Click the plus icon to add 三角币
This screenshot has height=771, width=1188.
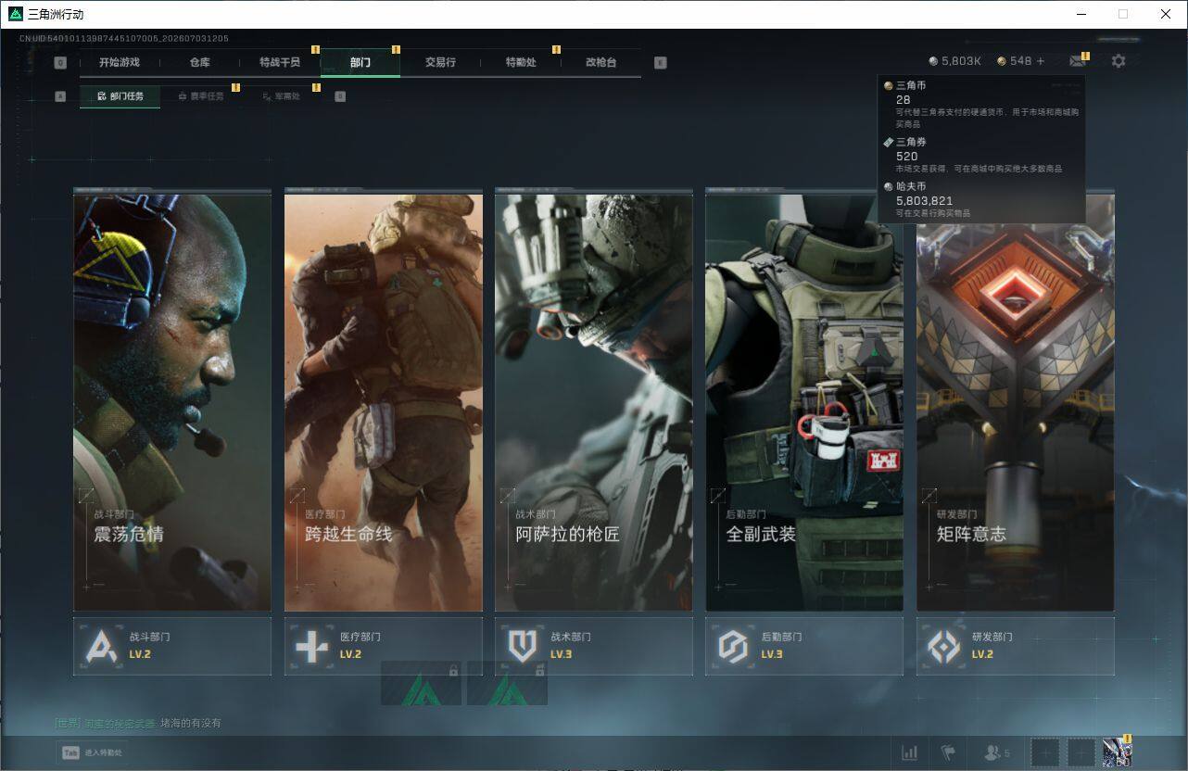(x=1040, y=61)
